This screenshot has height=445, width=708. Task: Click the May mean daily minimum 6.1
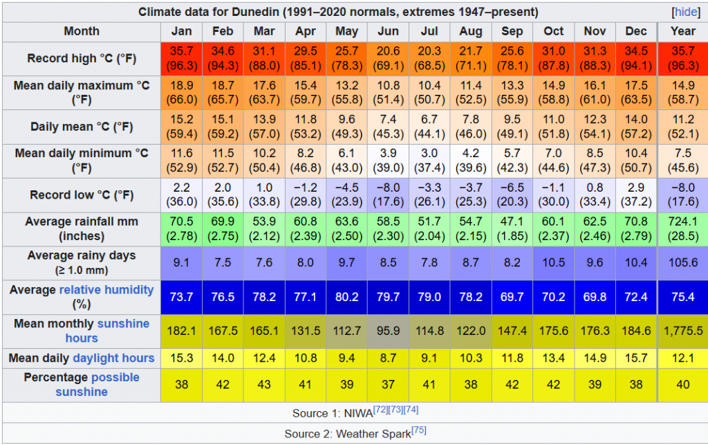(347, 161)
